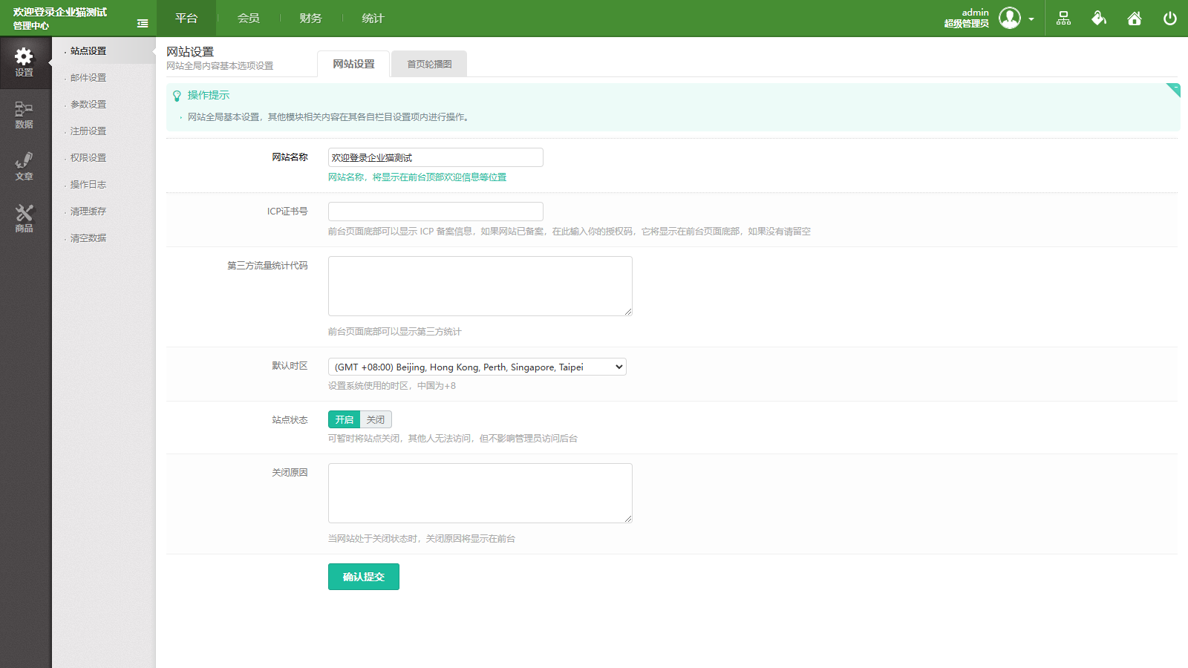The height and width of the screenshot is (668, 1188).
Task: Set site status to 开启
Action: coord(344,419)
